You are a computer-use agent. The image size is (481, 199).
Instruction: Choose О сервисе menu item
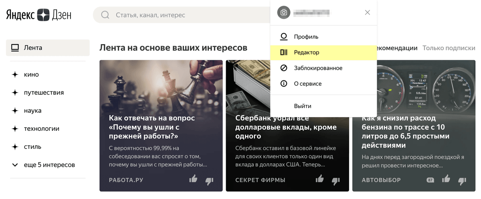click(x=323, y=83)
